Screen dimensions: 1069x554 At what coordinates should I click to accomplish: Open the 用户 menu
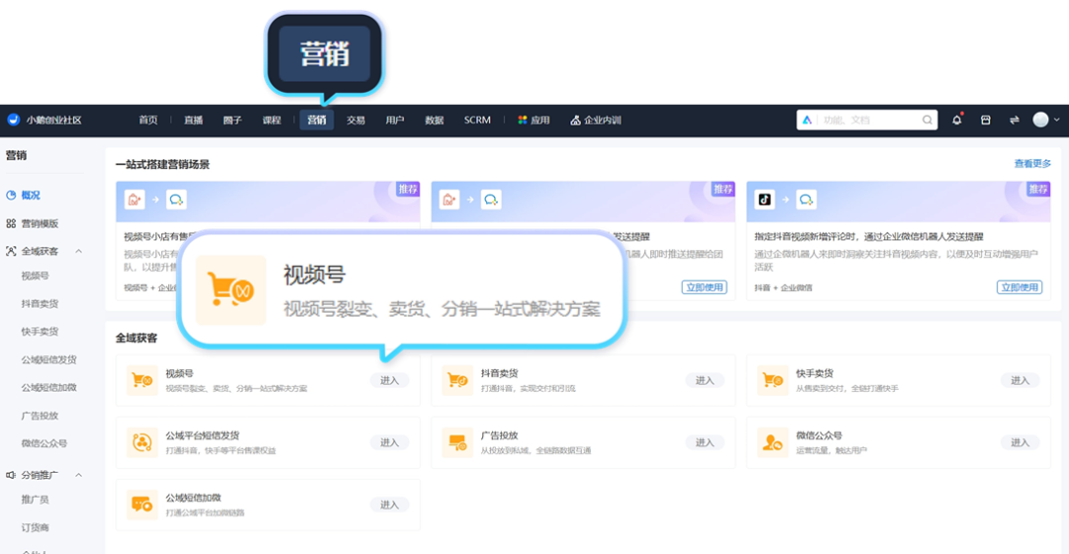point(395,120)
